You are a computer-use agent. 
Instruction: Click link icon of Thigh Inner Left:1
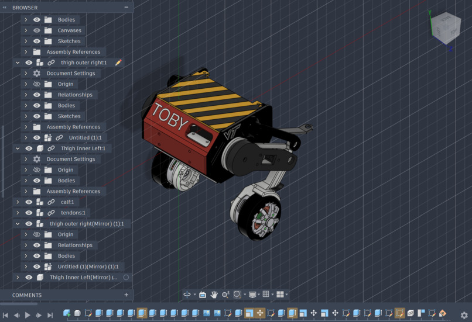coord(51,148)
